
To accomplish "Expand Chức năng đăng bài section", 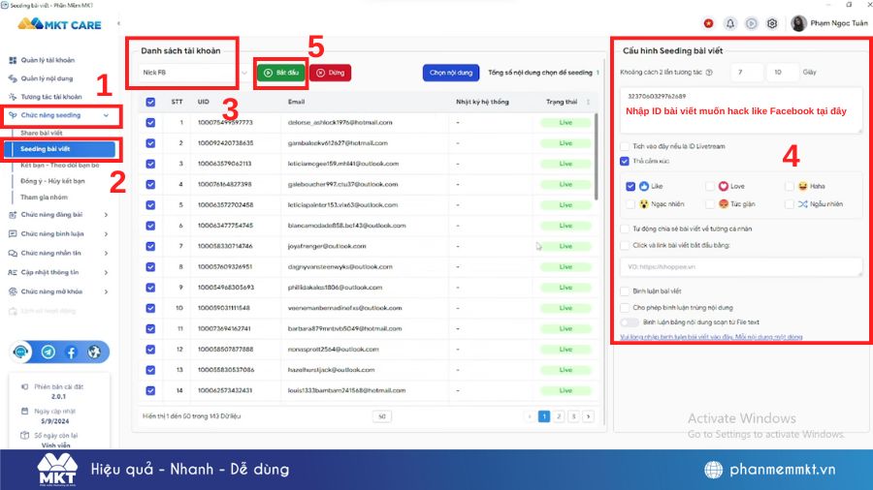I will click(106, 214).
